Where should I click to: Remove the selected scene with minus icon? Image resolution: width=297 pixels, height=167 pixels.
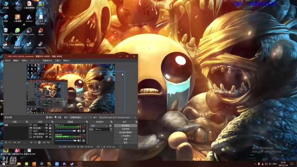[10, 143]
